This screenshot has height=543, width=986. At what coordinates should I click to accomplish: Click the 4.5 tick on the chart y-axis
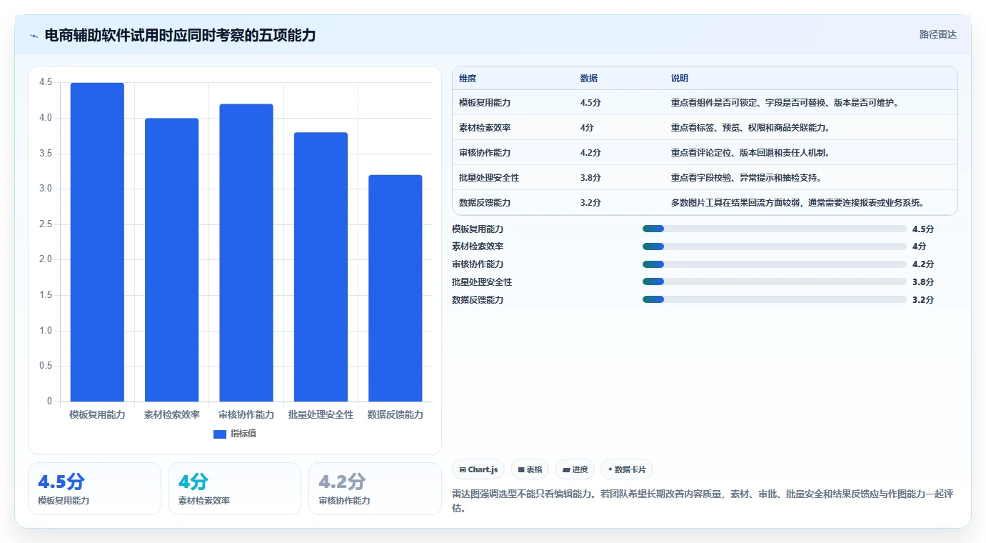tap(46, 83)
